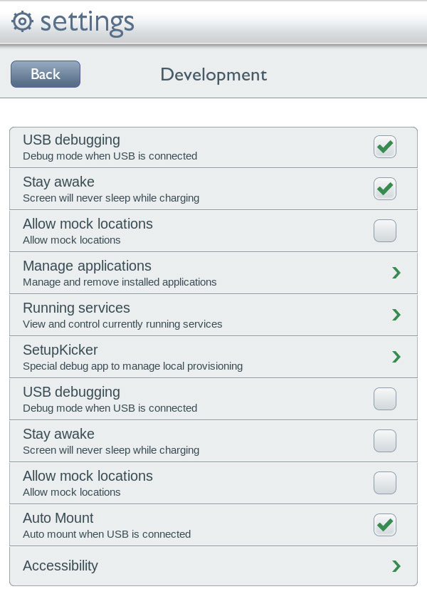Click the settings title text
This screenshot has height=589, width=427.
87,21
